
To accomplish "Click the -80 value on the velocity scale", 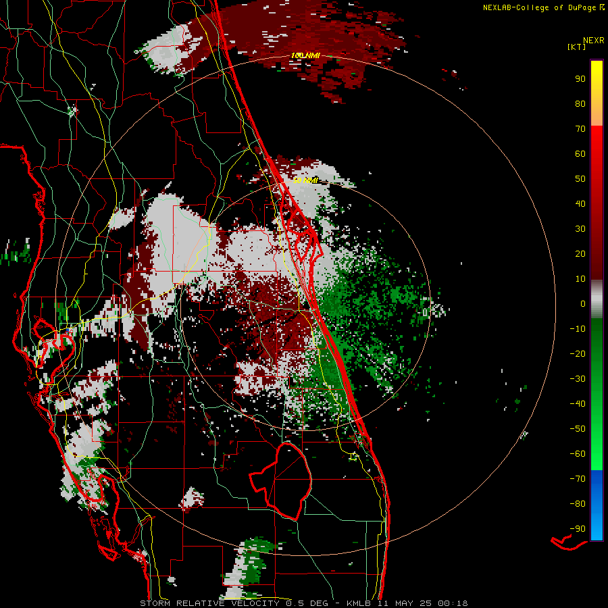I will click(578, 504).
